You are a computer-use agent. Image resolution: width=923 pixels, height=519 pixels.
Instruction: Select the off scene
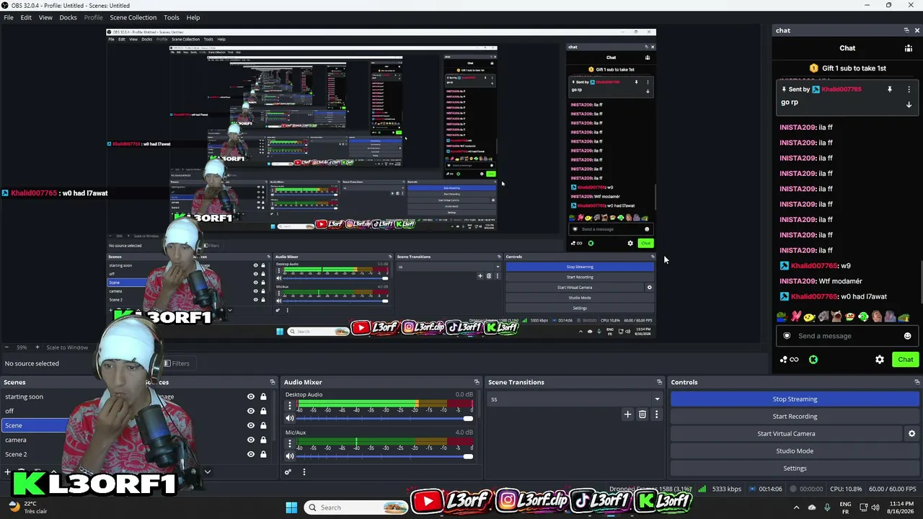coord(9,411)
